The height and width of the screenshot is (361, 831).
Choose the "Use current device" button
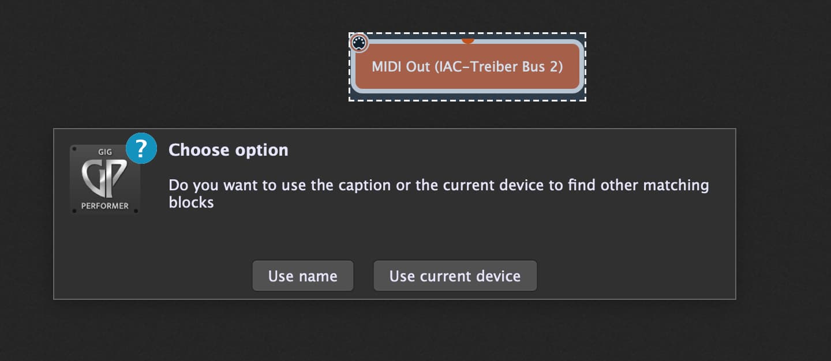coord(455,276)
